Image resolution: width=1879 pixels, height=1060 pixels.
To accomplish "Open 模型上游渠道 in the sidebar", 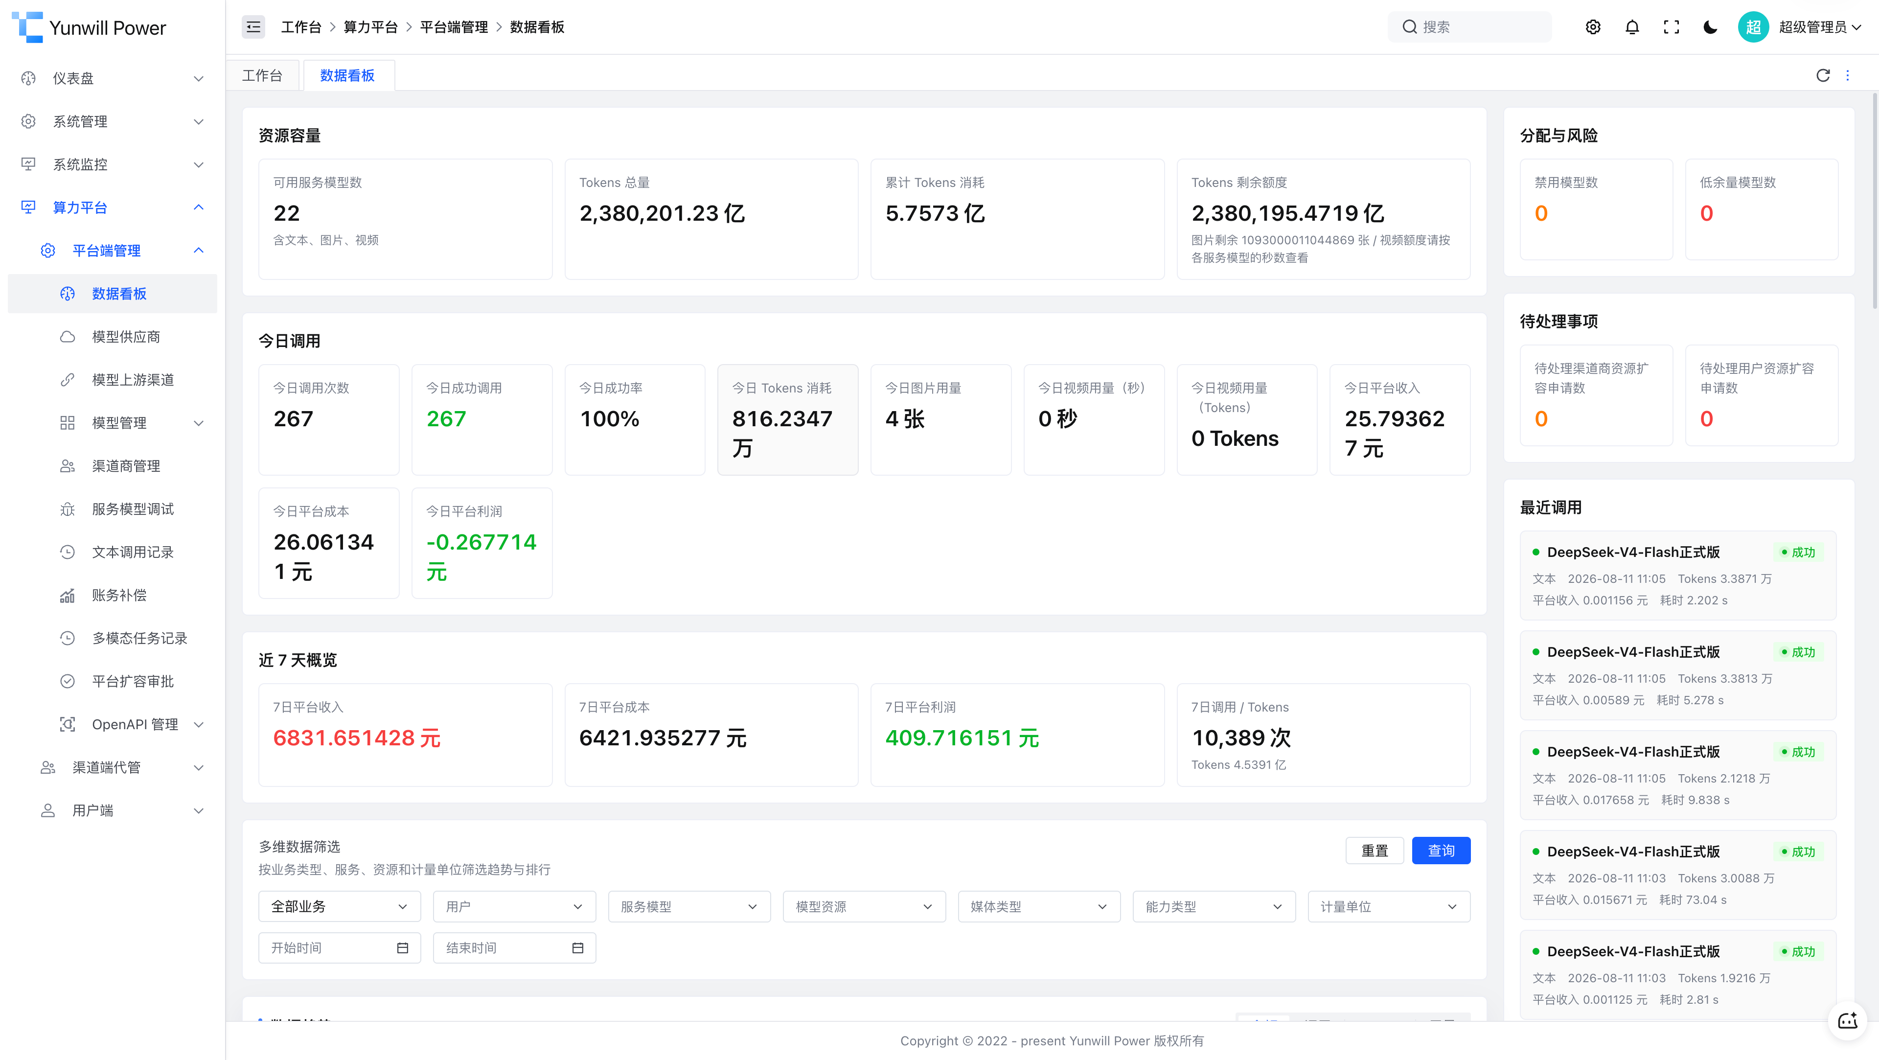I will coord(113,379).
